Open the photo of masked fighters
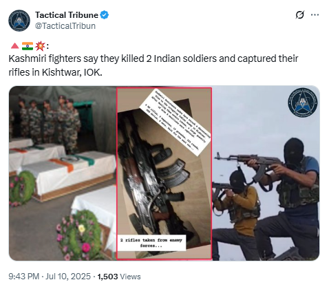The width and height of the screenshot is (329, 291). pyautogui.click(x=266, y=173)
